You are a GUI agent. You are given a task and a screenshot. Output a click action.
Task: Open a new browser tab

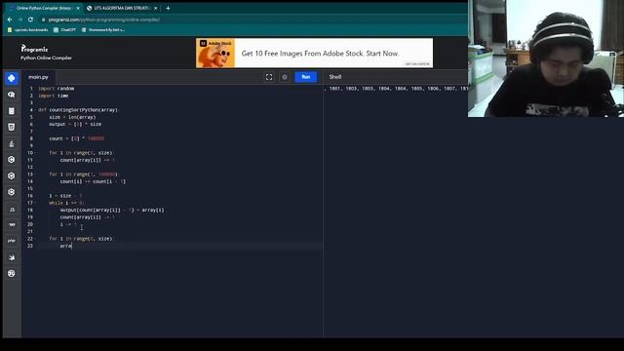click(x=168, y=8)
